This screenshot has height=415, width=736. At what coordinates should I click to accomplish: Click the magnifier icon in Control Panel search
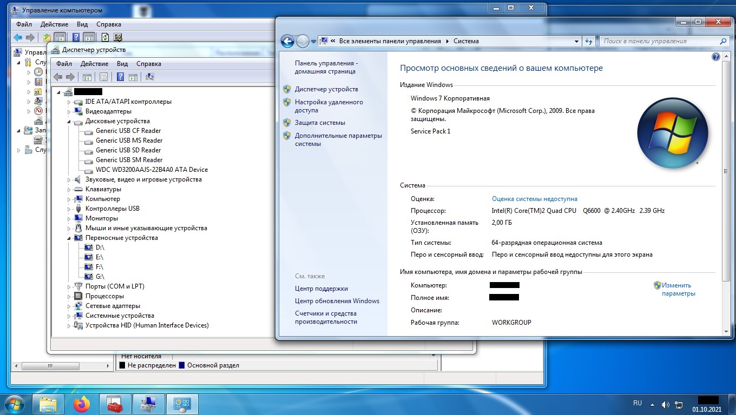723,41
